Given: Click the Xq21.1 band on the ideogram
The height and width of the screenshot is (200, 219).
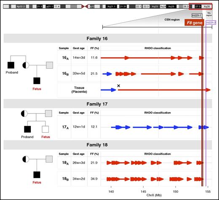Looking at the screenshot, I should pyautogui.click(x=111, y=6).
